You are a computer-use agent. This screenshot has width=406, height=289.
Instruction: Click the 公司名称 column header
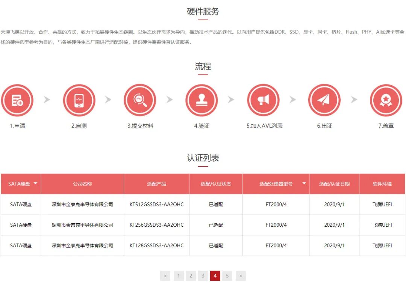pos(82,184)
